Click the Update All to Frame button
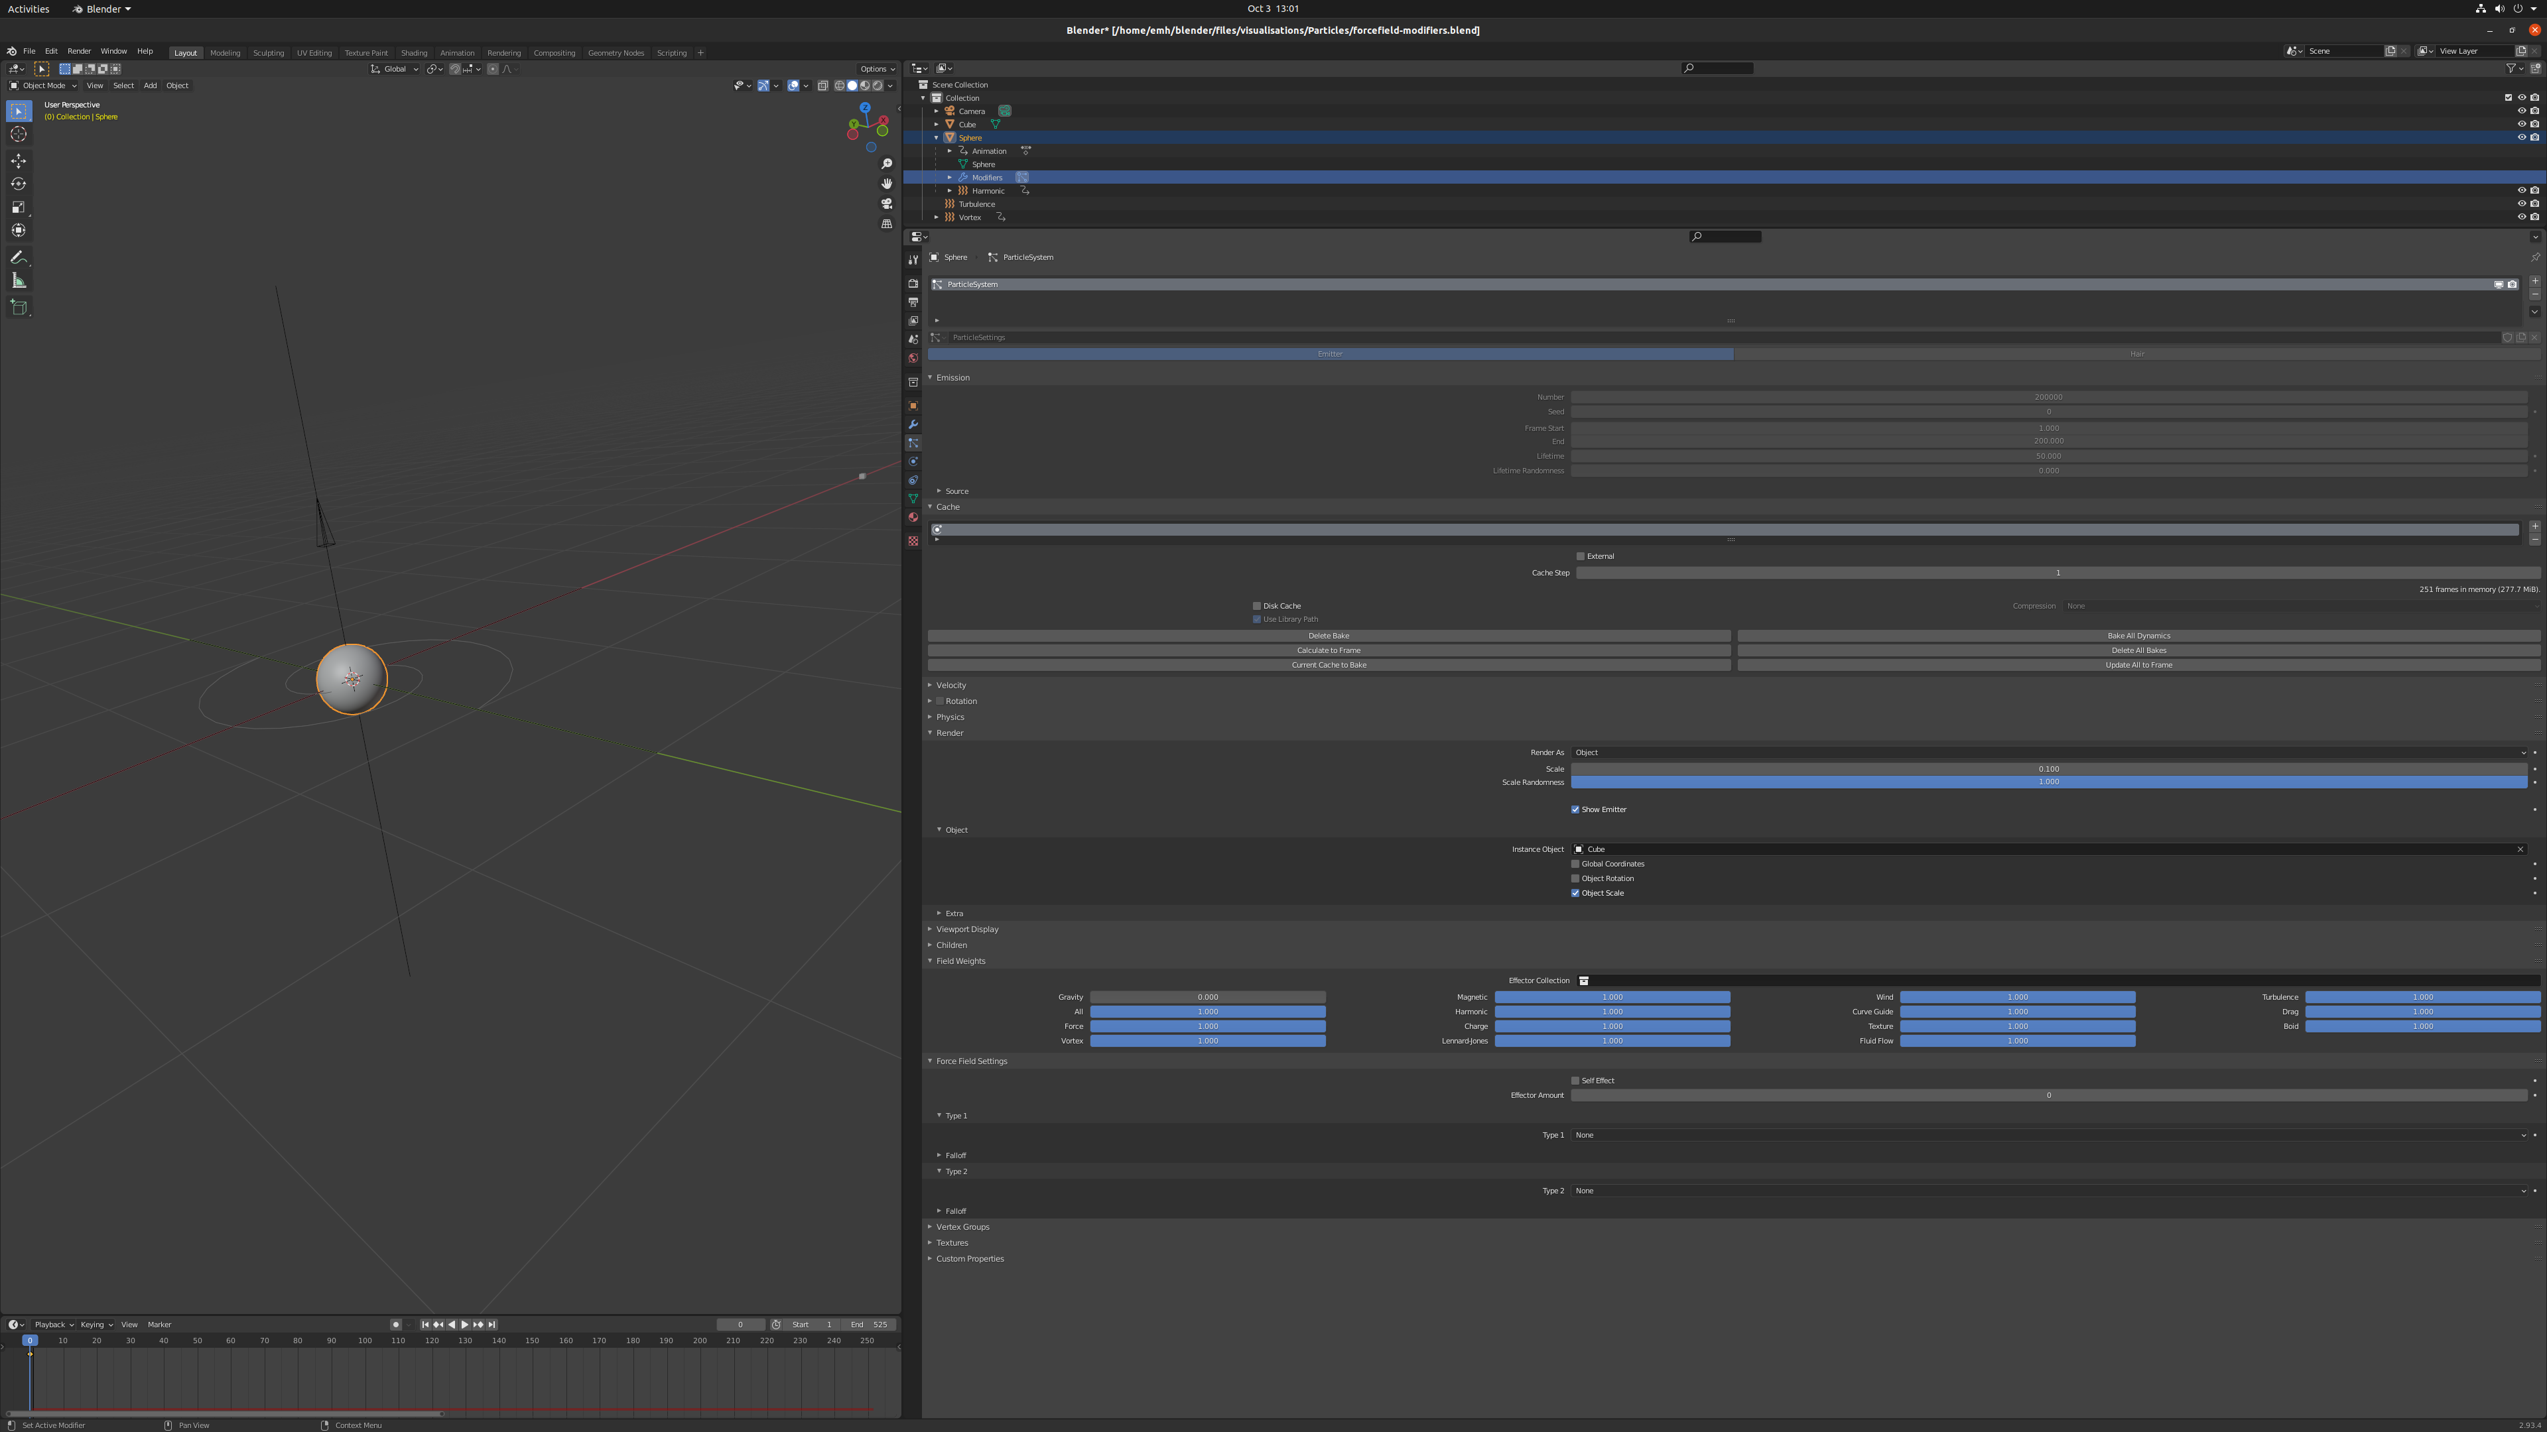This screenshot has width=2547, height=1432. 2138,665
